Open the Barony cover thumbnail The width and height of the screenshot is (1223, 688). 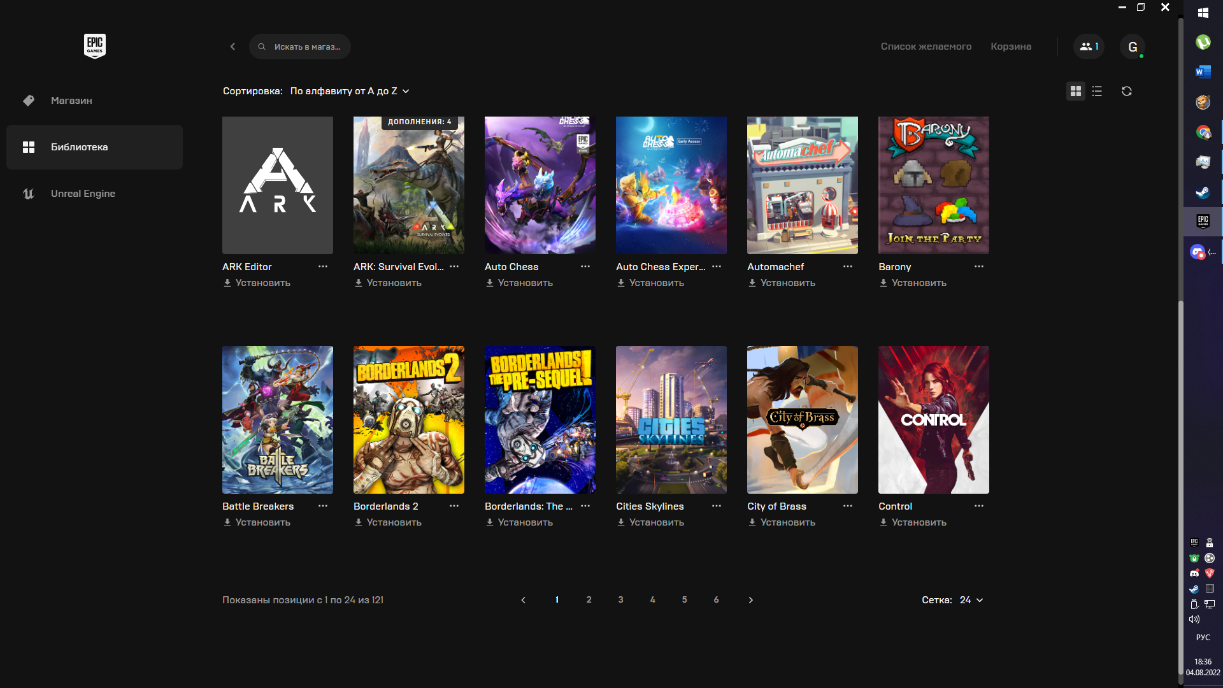(934, 185)
